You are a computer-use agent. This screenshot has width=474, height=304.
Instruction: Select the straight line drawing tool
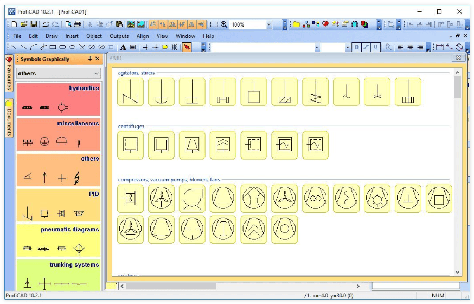pyautogui.click(x=14, y=47)
